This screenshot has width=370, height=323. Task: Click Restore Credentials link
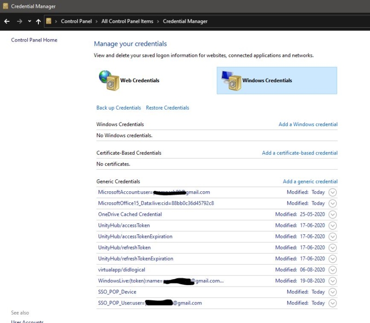(167, 108)
